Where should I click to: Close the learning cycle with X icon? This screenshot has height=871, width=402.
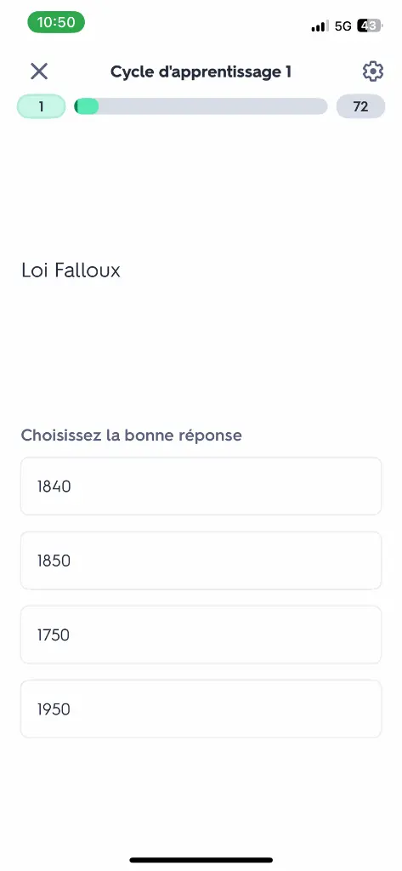39,71
